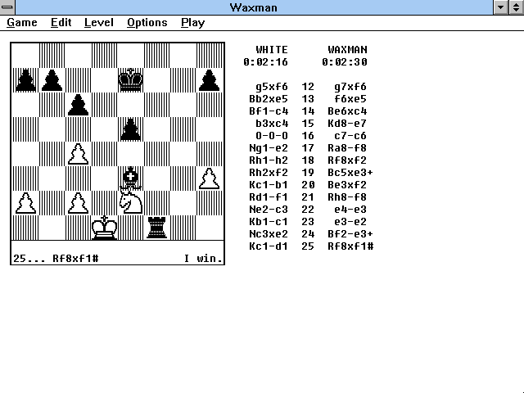Click move 'Bf1-c4' in the list
The height and width of the screenshot is (393, 524).
pos(269,111)
